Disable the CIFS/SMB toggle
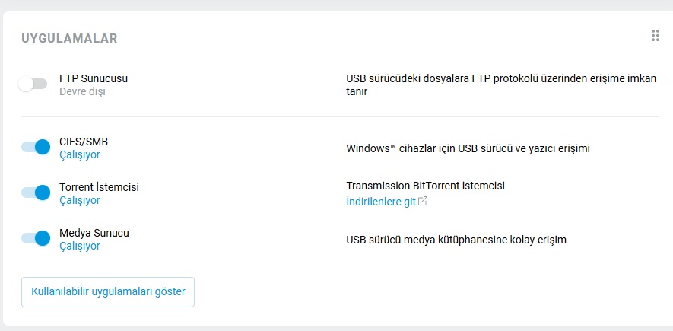 pyautogui.click(x=36, y=148)
